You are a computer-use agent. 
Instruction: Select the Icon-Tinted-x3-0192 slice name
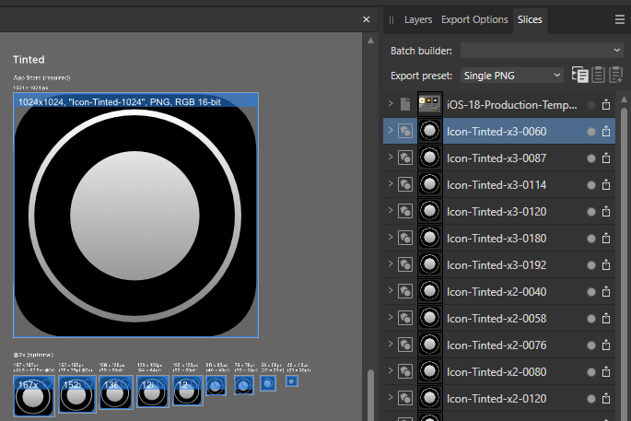[x=497, y=265]
